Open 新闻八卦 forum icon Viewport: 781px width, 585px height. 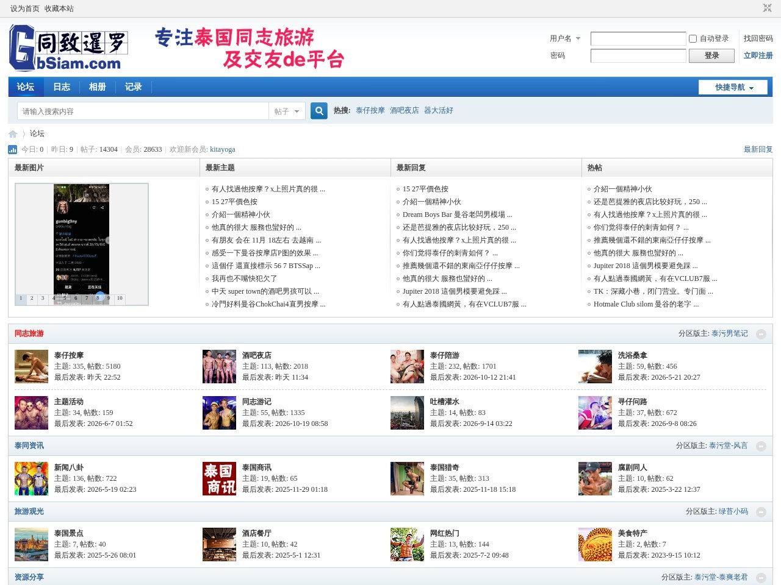[32, 478]
